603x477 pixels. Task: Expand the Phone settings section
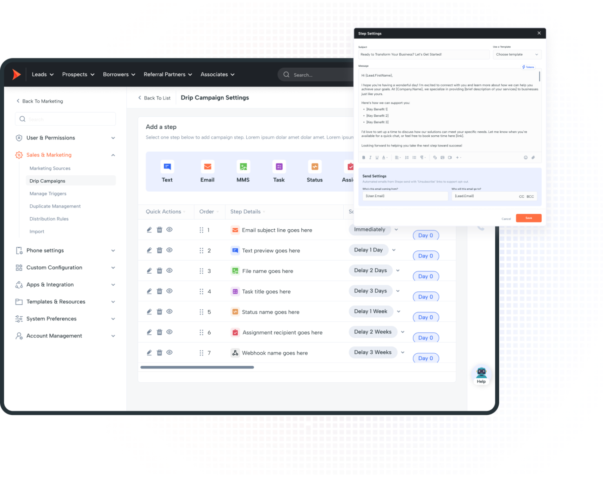(65, 250)
